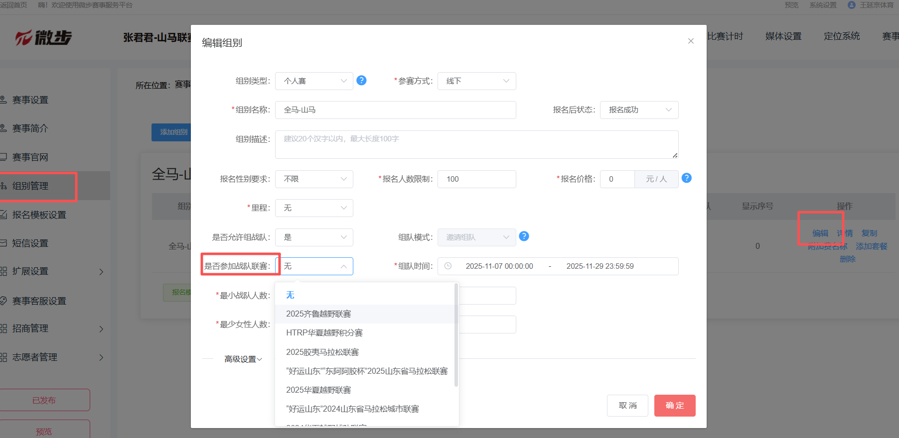
Task: Expand the 报名后状态 dropdown
Action: 639,110
